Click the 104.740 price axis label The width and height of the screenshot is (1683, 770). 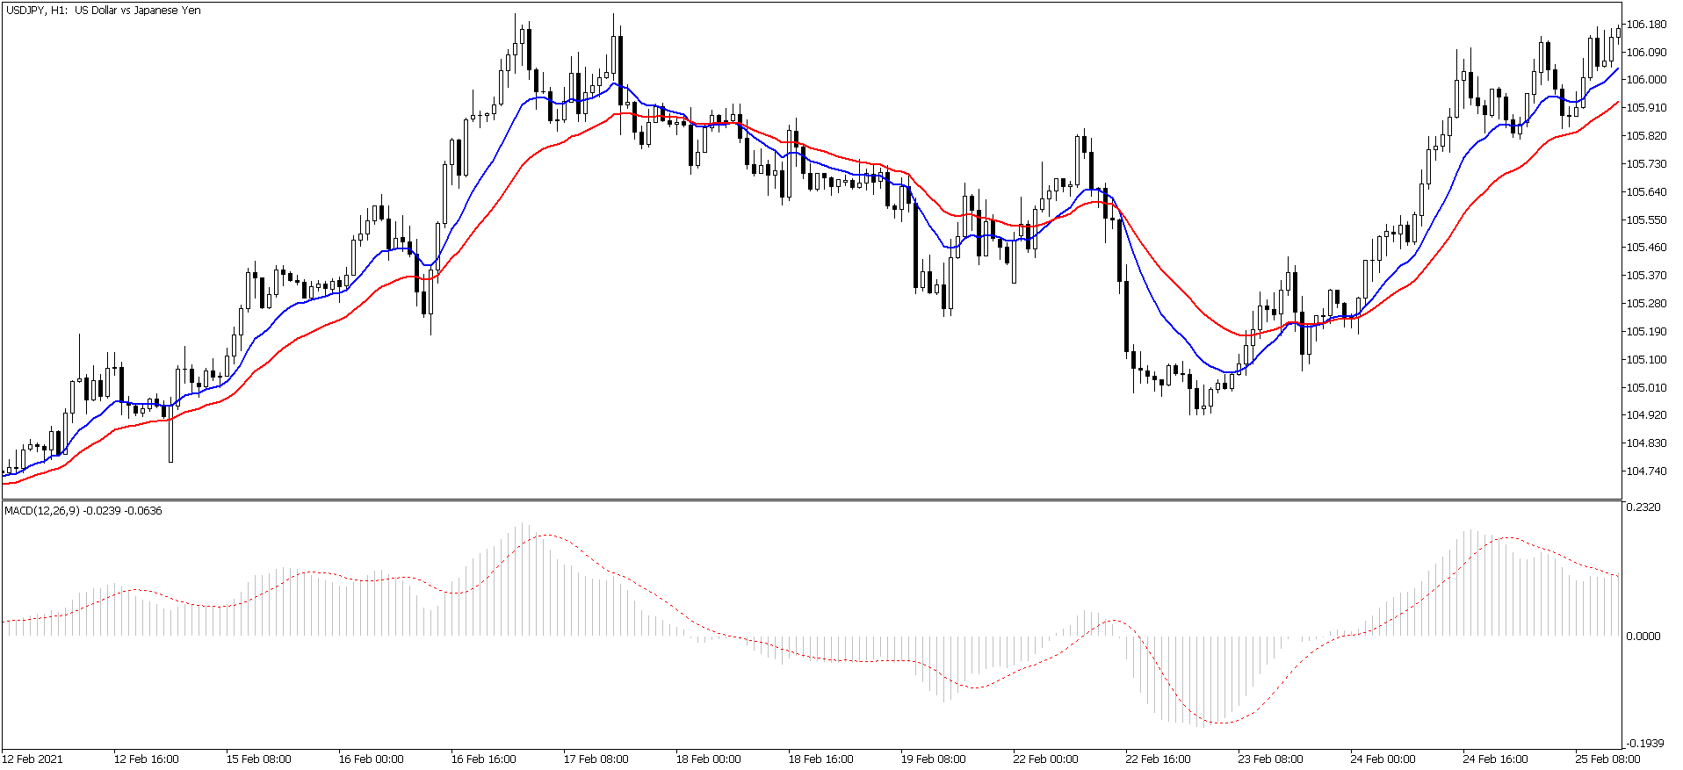(x=1646, y=471)
